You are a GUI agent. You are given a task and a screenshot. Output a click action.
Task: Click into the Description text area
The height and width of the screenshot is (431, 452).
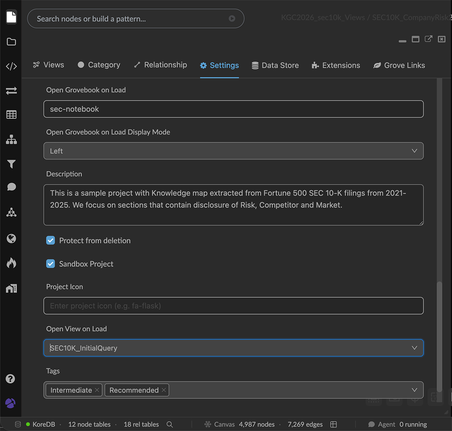coord(234,205)
